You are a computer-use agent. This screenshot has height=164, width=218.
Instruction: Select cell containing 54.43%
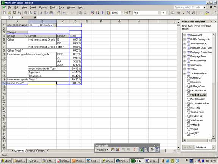tap(75, 72)
